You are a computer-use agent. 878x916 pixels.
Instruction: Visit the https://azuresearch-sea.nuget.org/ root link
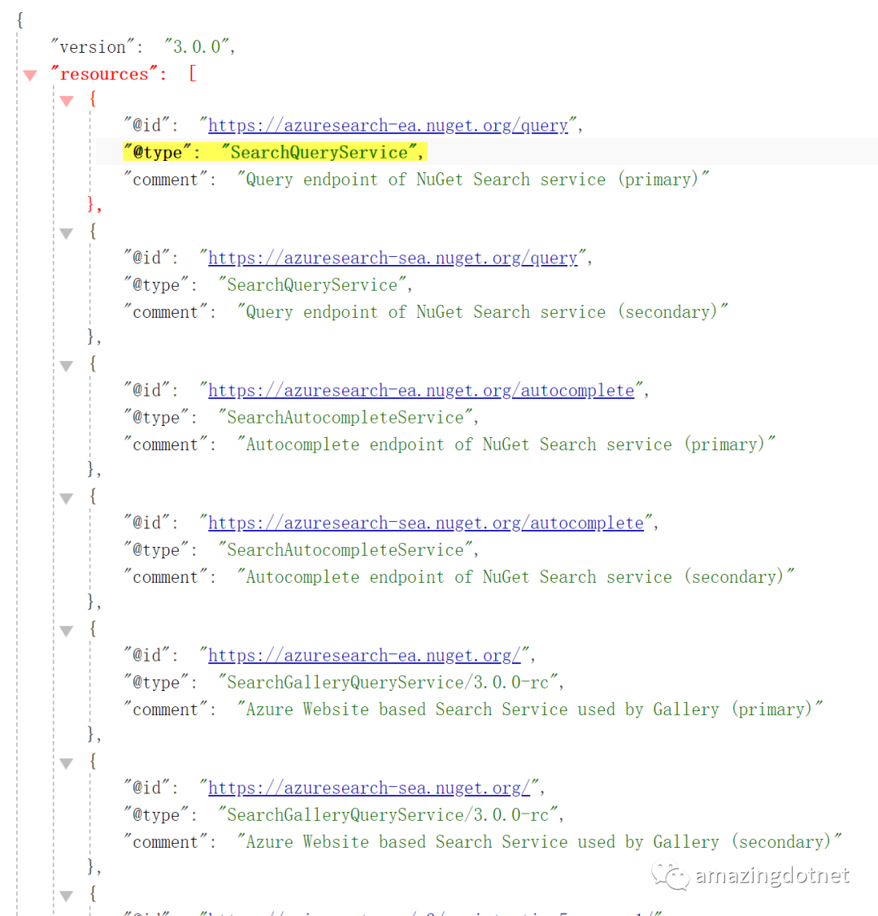368,788
